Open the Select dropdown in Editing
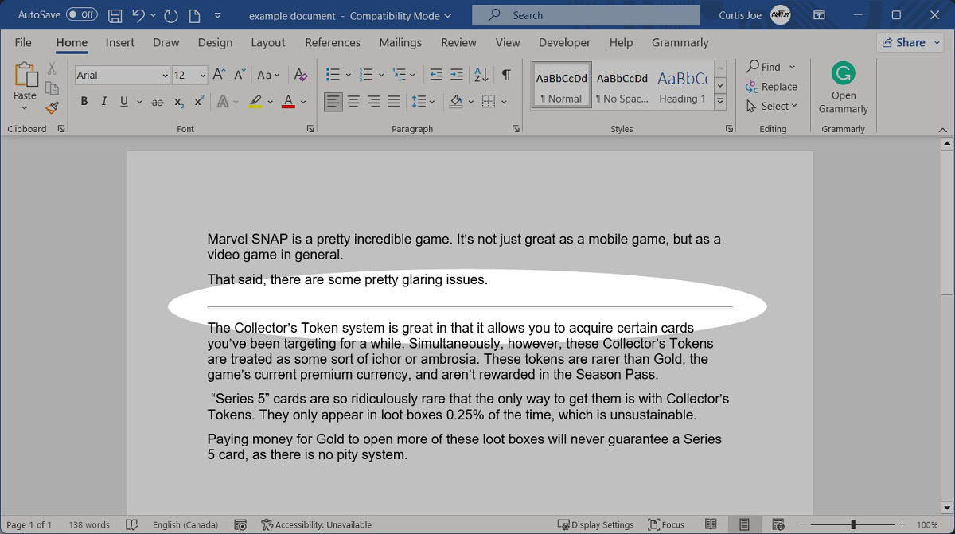This screenshot has width=955, height=534. [x=771, y=106]
